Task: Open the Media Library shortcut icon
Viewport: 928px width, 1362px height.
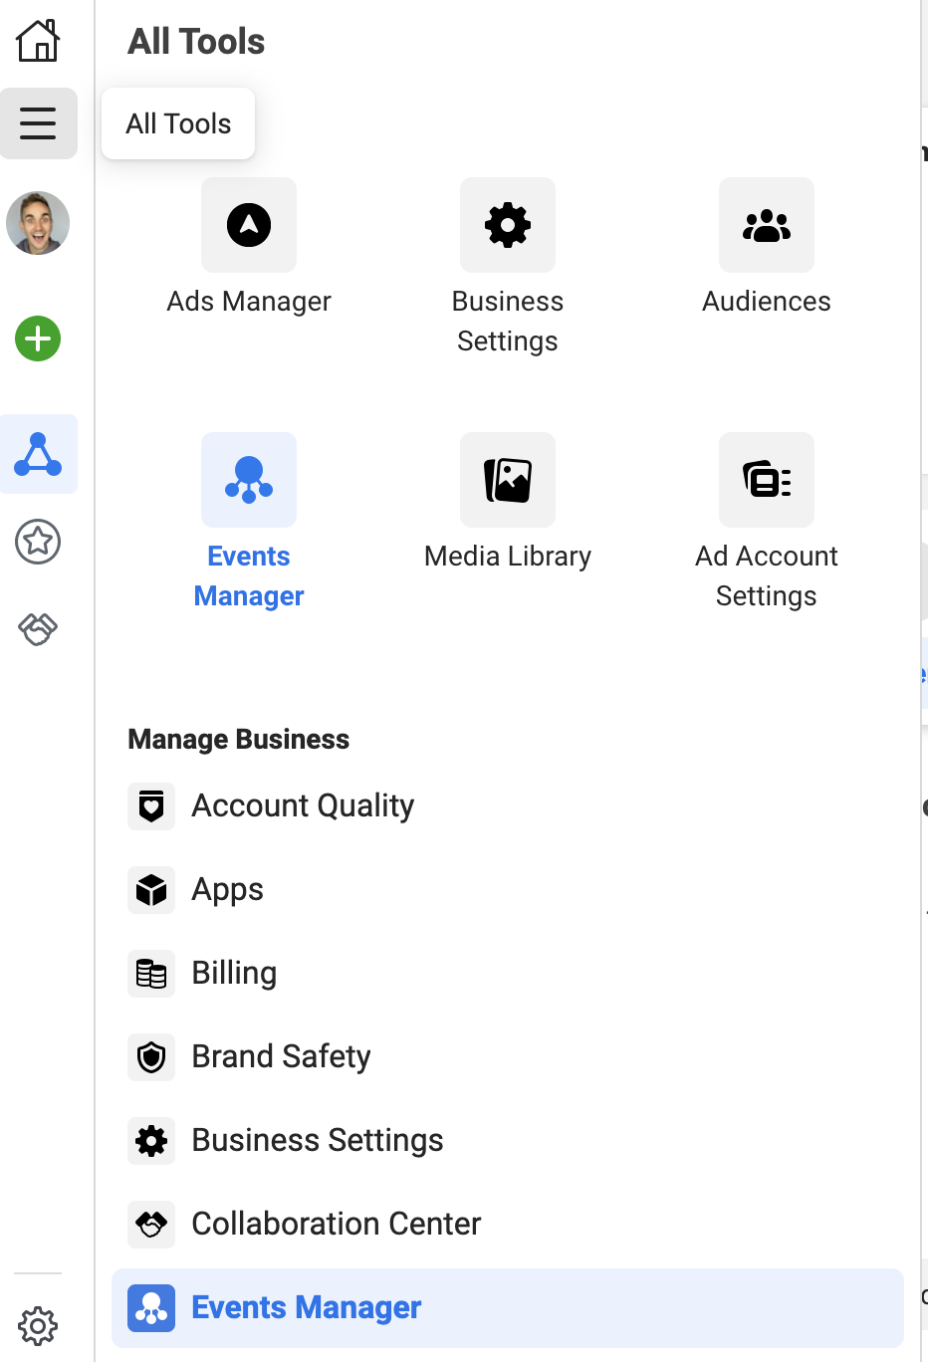Action: click(508, 480)
